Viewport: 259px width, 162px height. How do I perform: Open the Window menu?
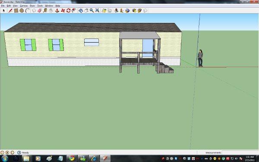point(49,6)
